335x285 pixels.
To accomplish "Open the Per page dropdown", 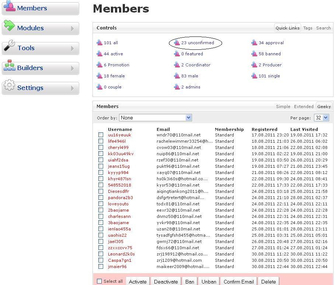I will pos(321,118).
